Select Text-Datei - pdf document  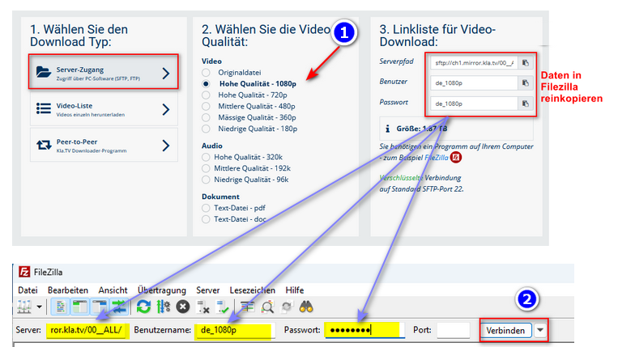coord(206,208)
